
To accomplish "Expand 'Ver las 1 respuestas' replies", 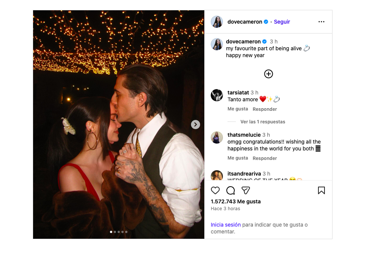I will (262, 122).
